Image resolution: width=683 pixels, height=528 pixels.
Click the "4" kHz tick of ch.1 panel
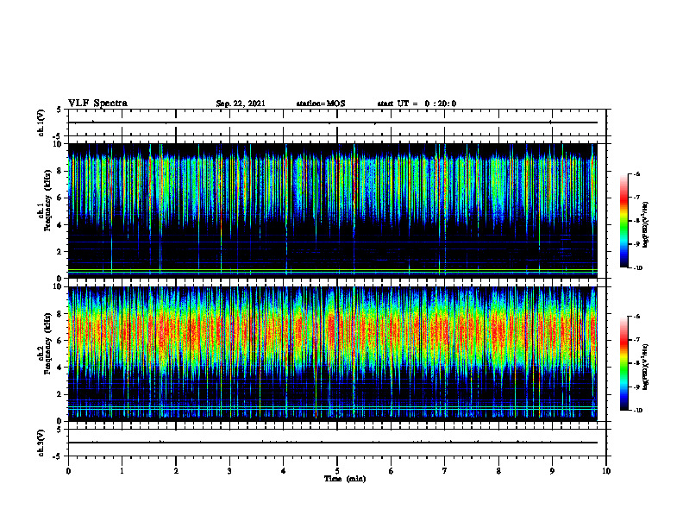pos(60,225)
